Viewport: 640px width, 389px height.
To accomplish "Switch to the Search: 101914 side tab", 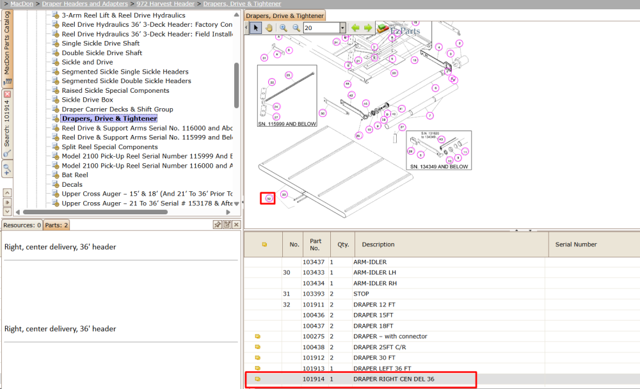I will 7,125.
